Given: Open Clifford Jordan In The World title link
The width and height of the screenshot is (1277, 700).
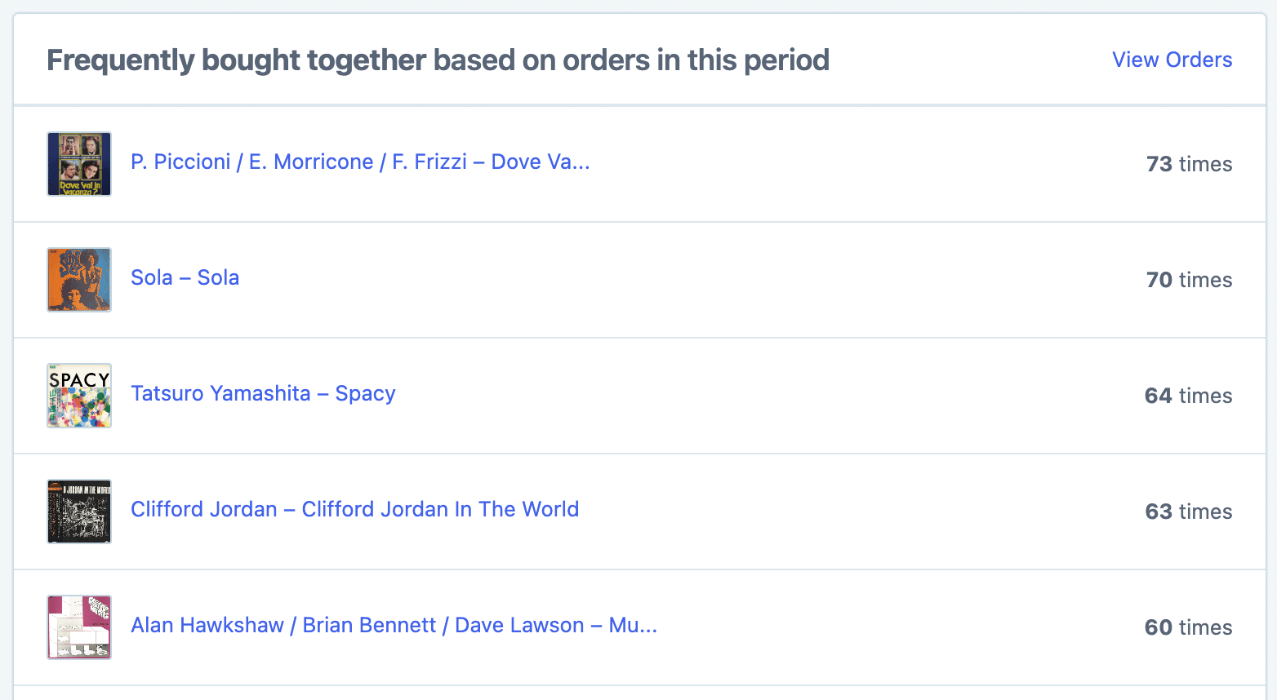Looking at the screenshot, I should point(354,510).
